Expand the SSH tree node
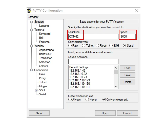This screenshot has width=166, height=127. click(x=36, y=90)
